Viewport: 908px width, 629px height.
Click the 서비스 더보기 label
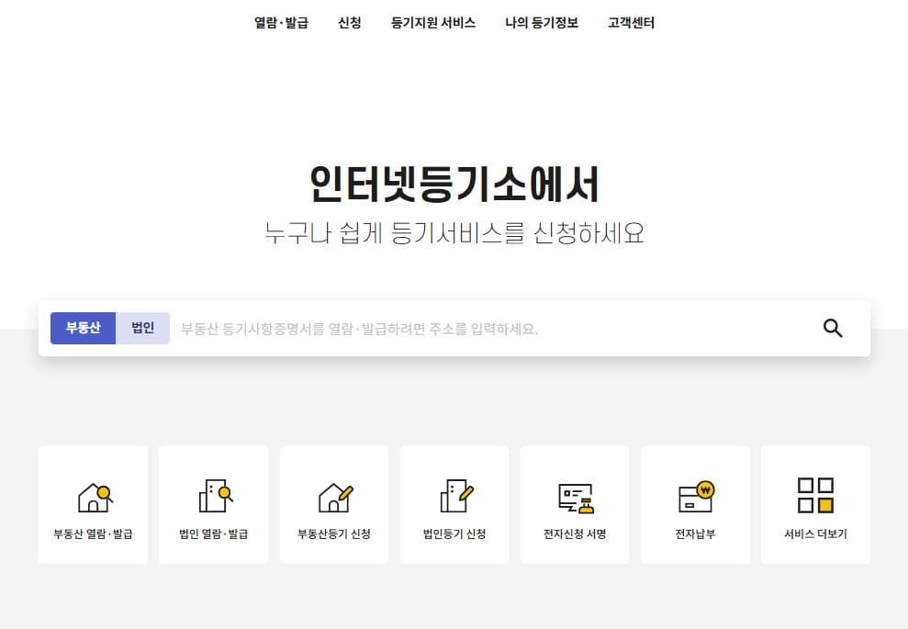coord(815,534)
